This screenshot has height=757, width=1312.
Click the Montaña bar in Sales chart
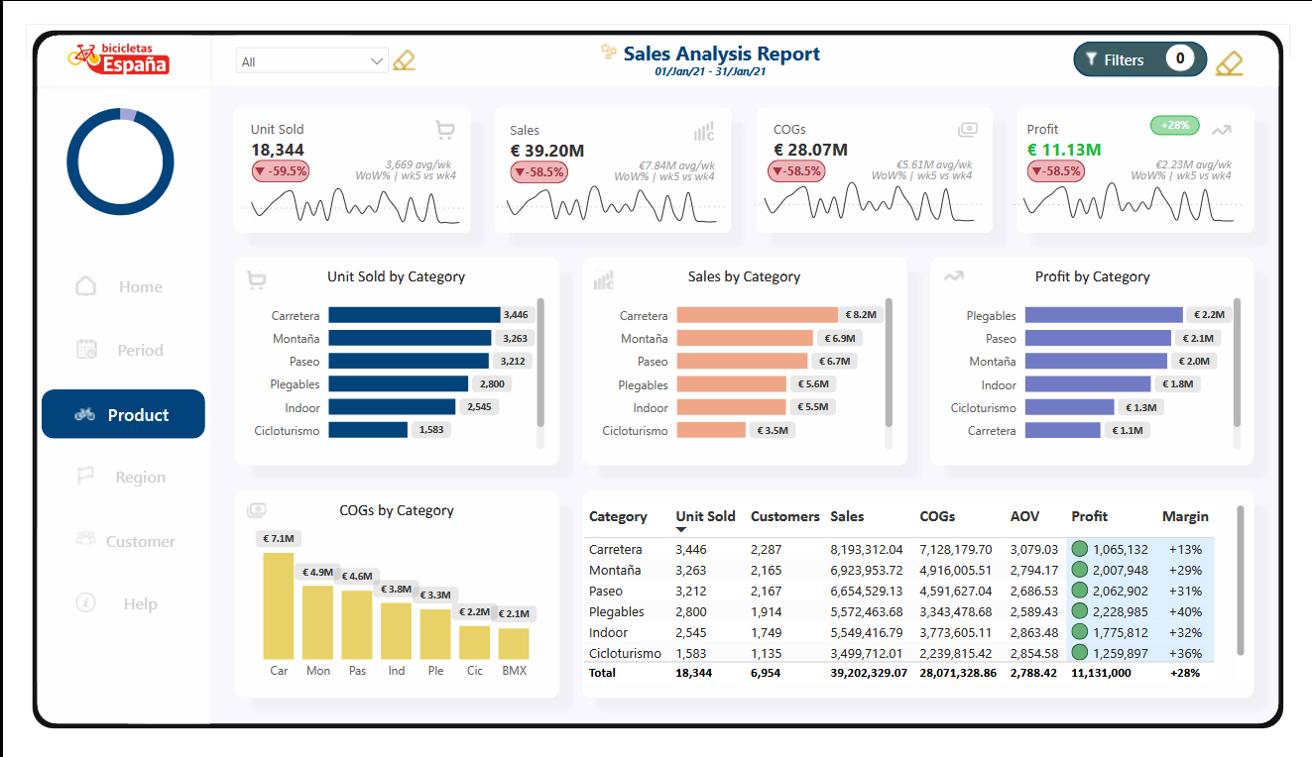pos(747,338)
